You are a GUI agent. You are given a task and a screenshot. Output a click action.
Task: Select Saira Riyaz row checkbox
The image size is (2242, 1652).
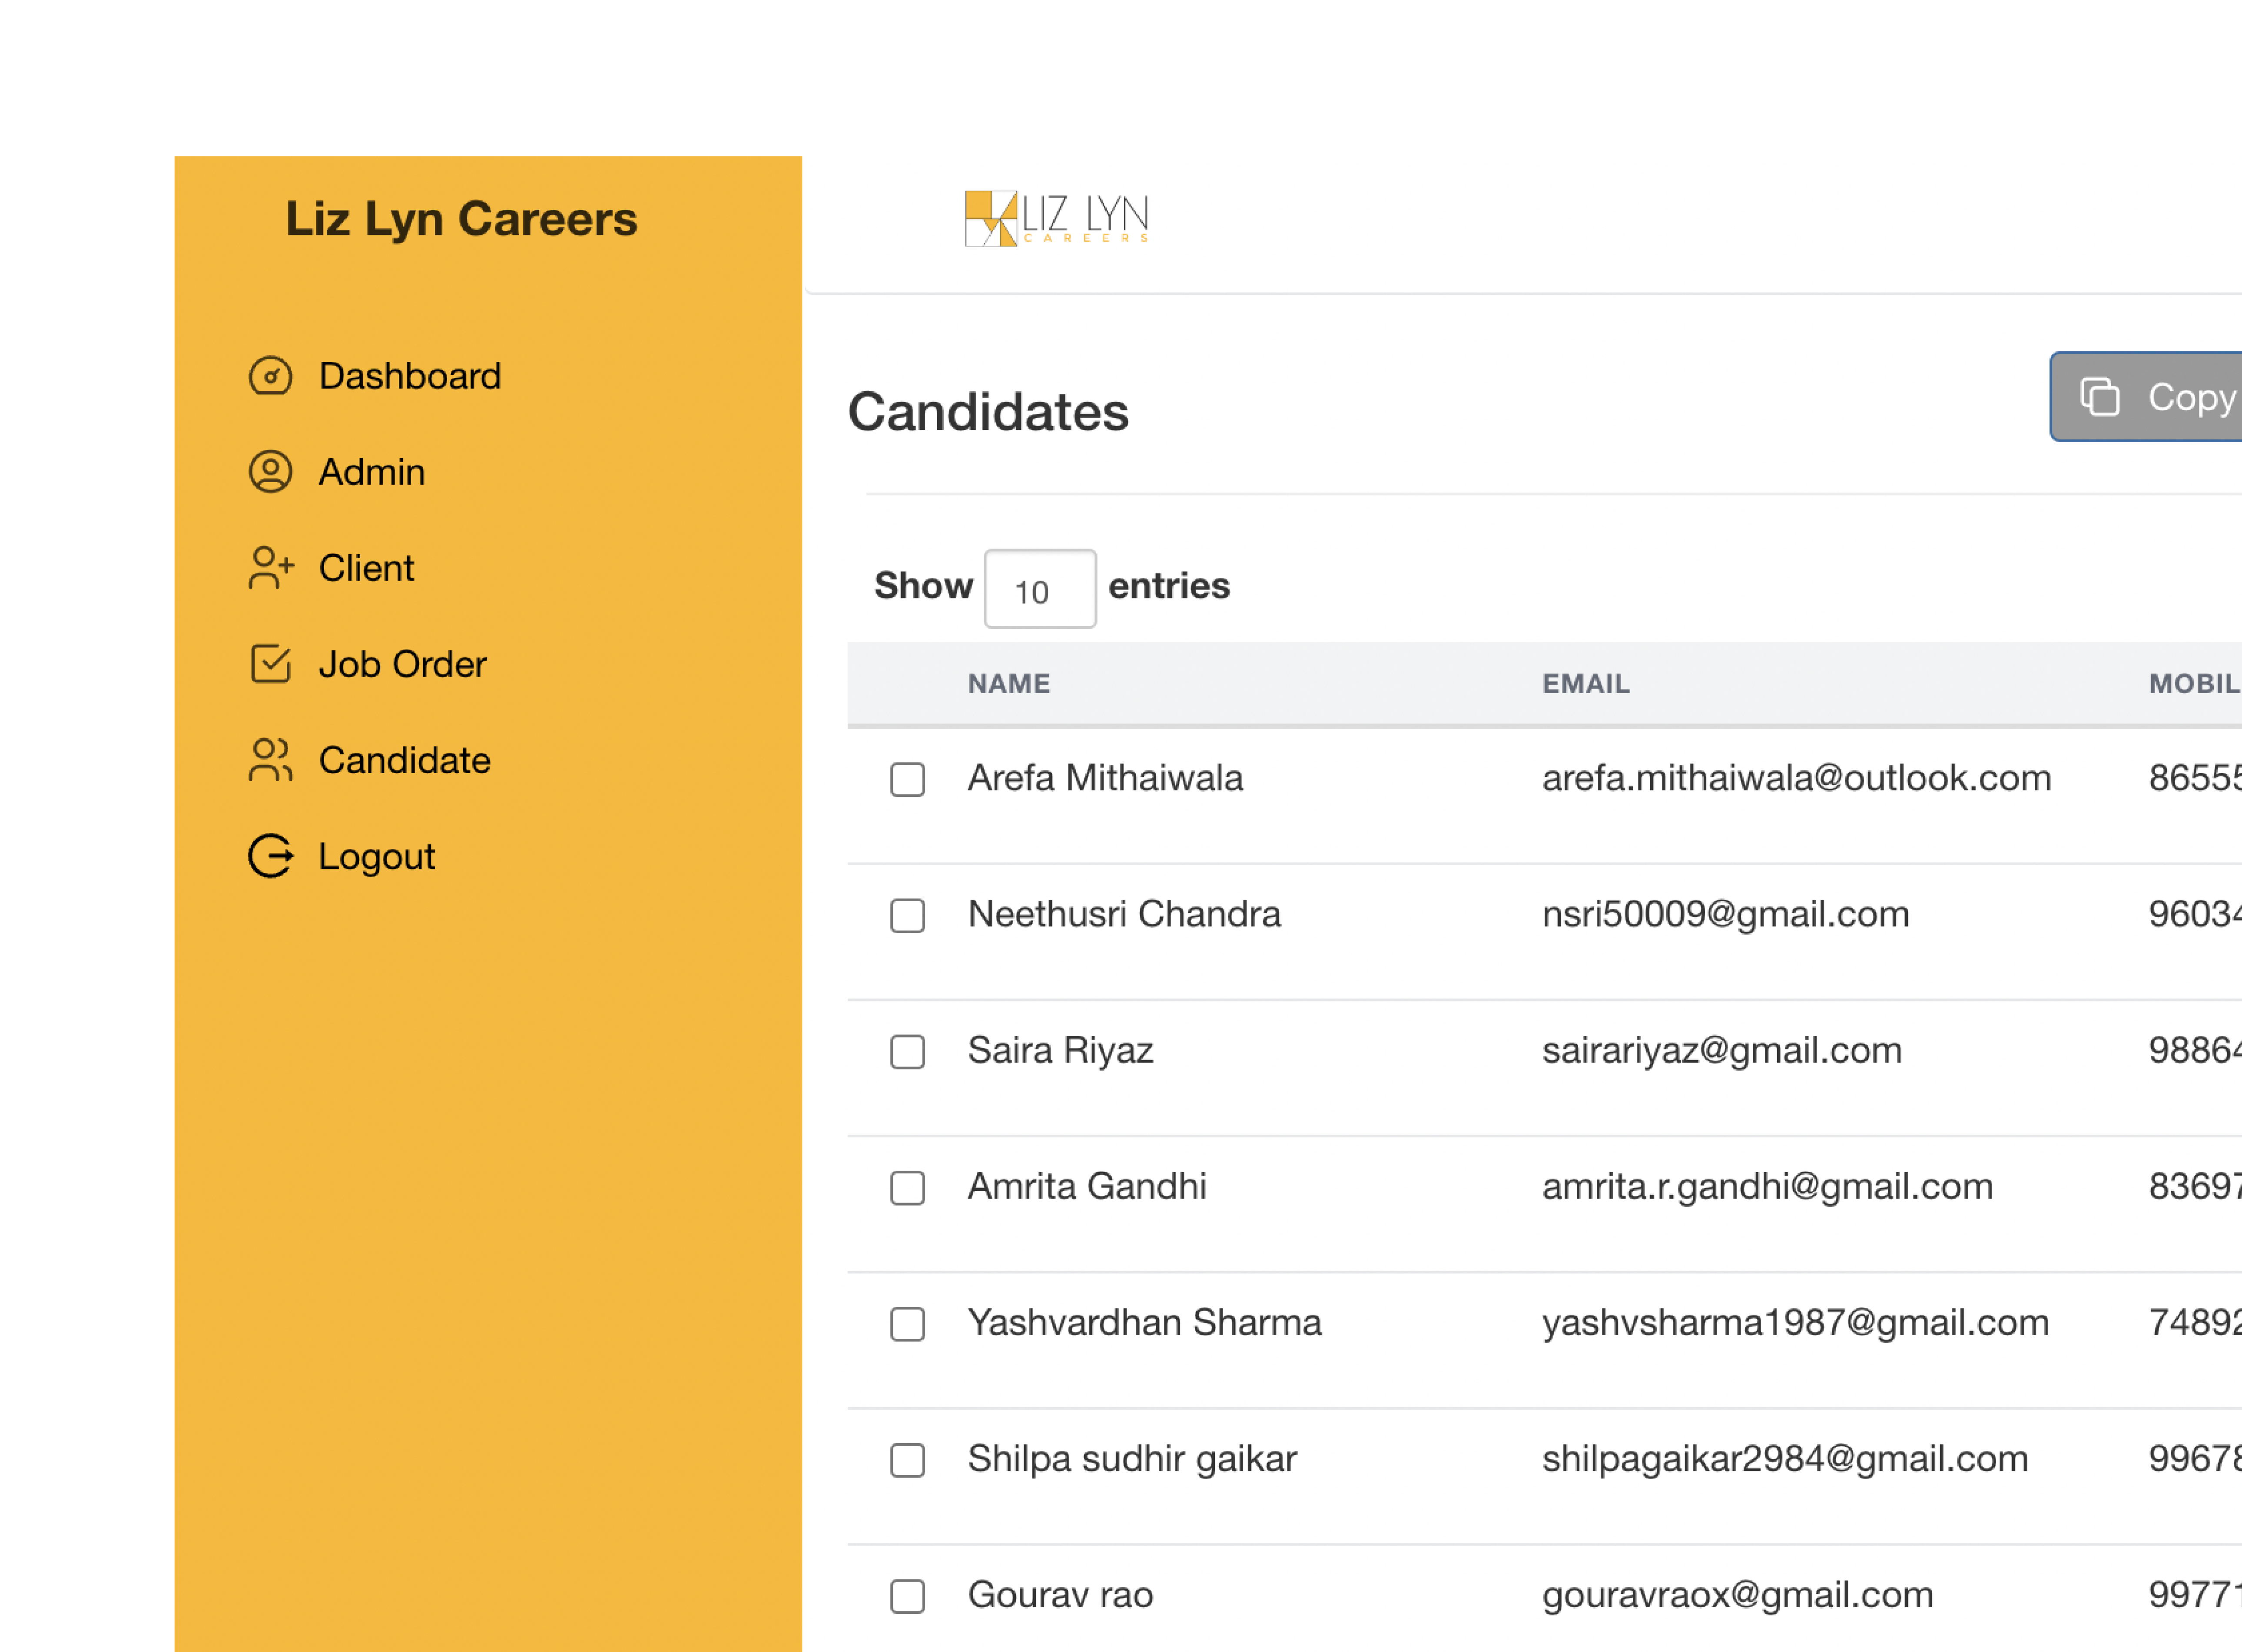click(907, 1052)
